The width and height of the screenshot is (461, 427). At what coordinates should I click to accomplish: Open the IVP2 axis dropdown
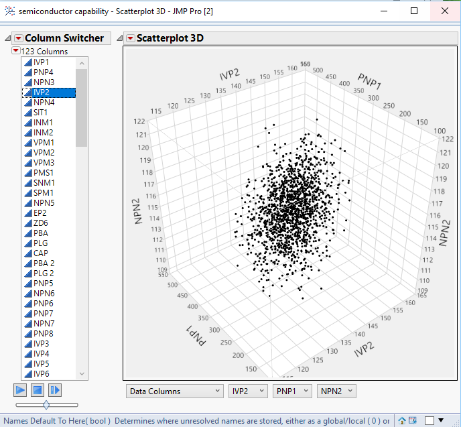coord(247,391)
